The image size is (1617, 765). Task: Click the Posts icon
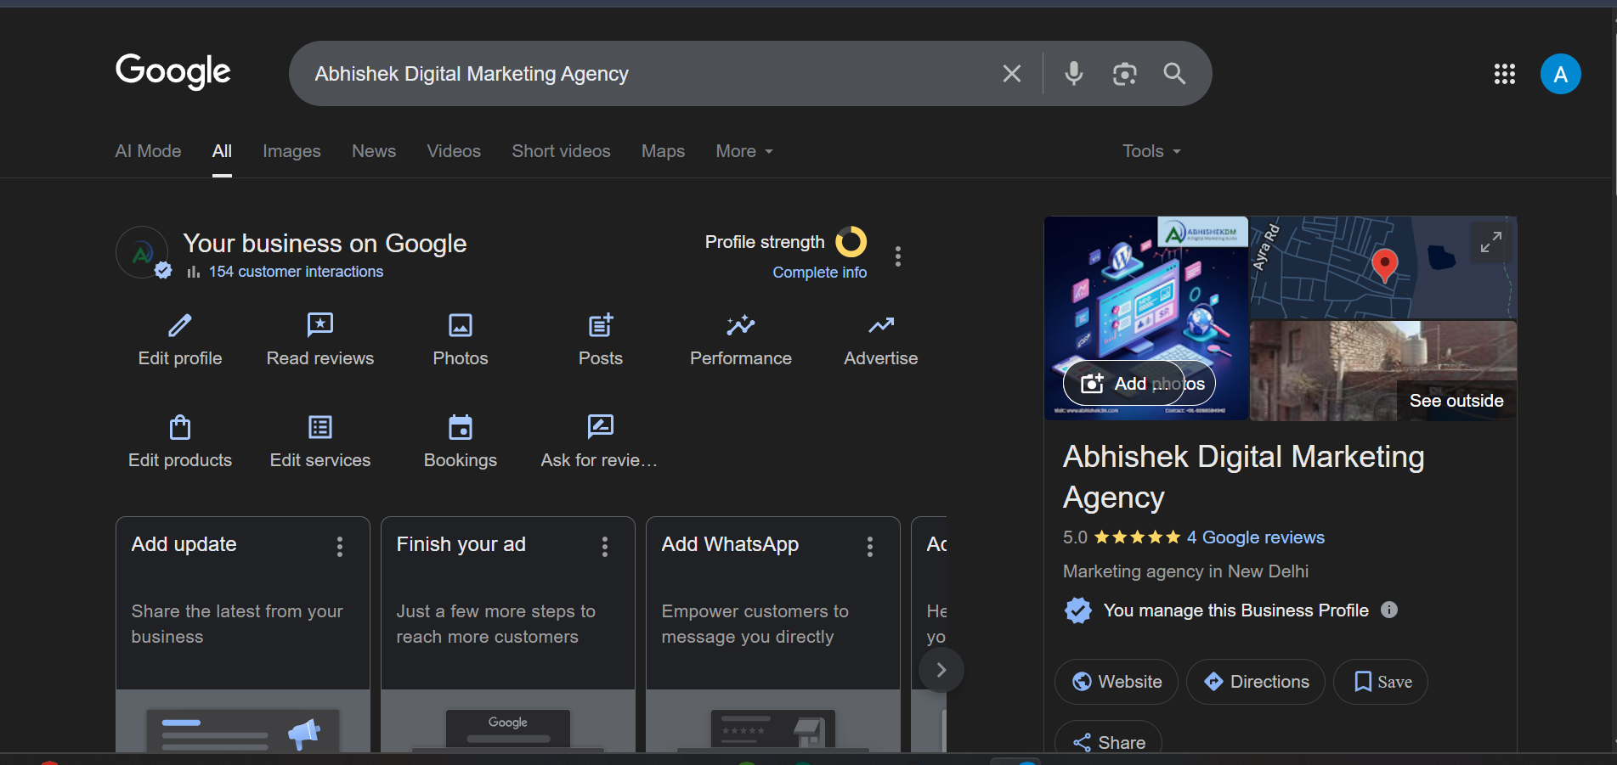(600, 325)
